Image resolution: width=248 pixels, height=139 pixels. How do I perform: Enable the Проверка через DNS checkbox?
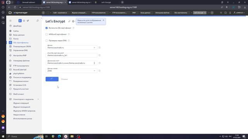pyautogui.click(x=46, y=41)
